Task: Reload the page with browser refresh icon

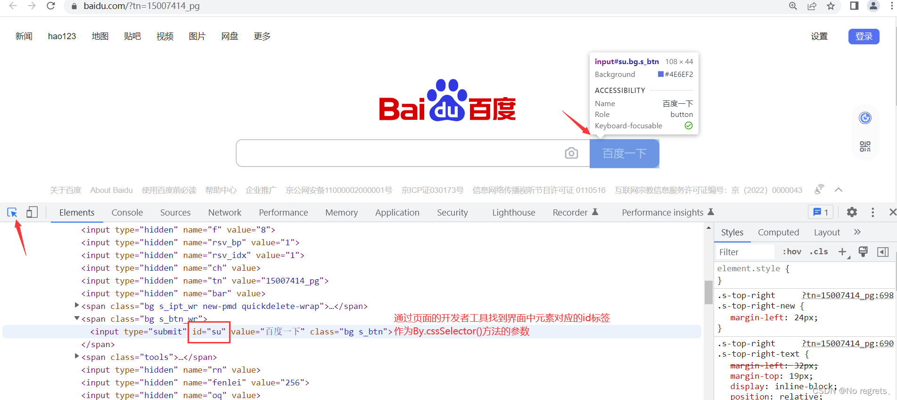Action: tap(51, 6)
